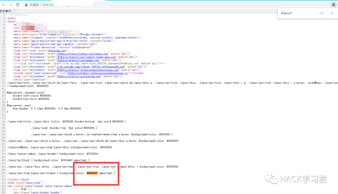Click the format-detection meta tag line
The width and height of the screenshot is (338, 194).
coord(53,47)
